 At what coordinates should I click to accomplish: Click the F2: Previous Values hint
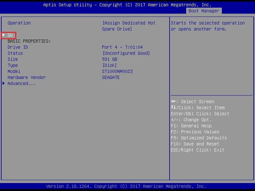(195, 132)
